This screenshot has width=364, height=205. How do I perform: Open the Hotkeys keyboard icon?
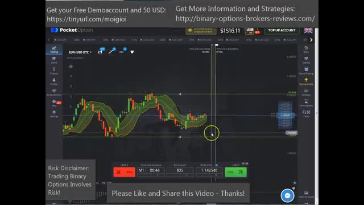pos(306,92)
